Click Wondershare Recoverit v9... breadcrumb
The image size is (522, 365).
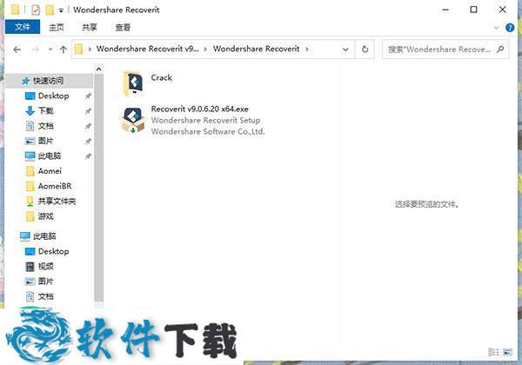click(148, 49)
